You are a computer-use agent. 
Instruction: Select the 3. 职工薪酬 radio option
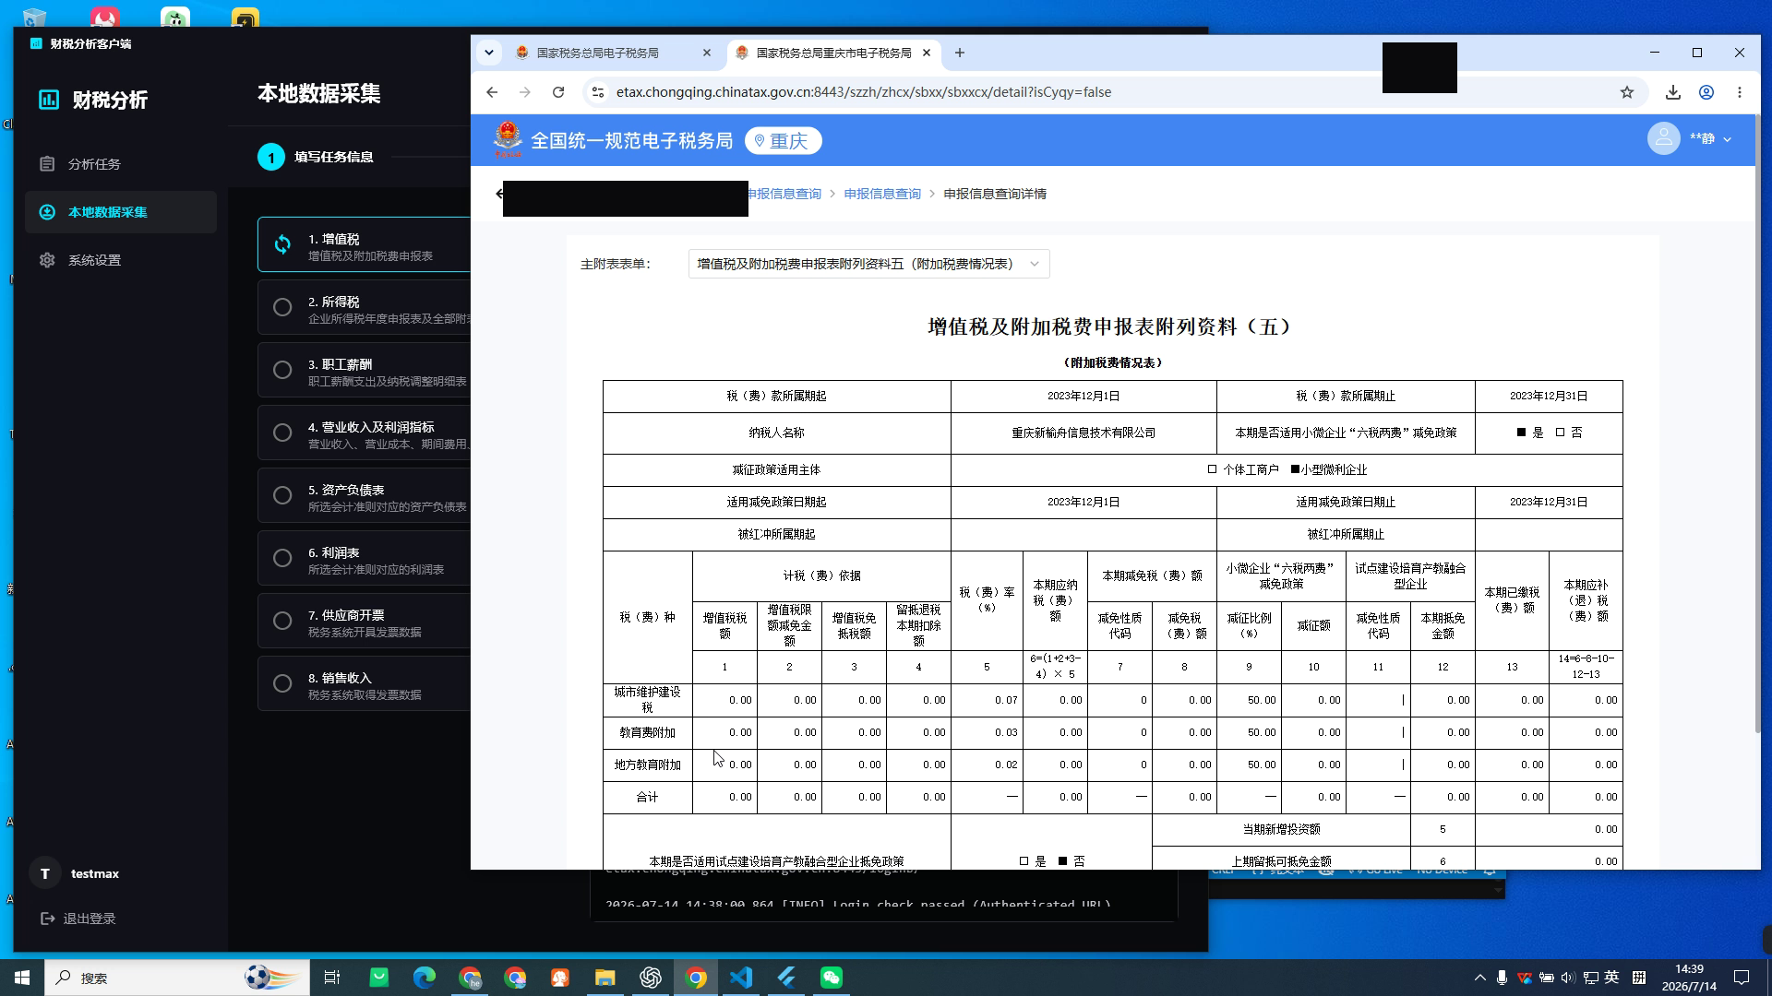282,370
